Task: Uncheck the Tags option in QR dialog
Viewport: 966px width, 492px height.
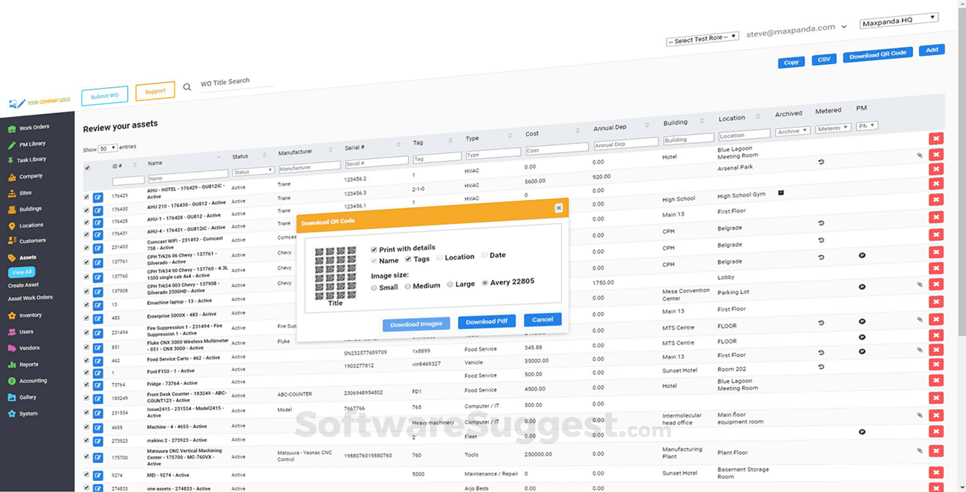Action: (410, 259)
